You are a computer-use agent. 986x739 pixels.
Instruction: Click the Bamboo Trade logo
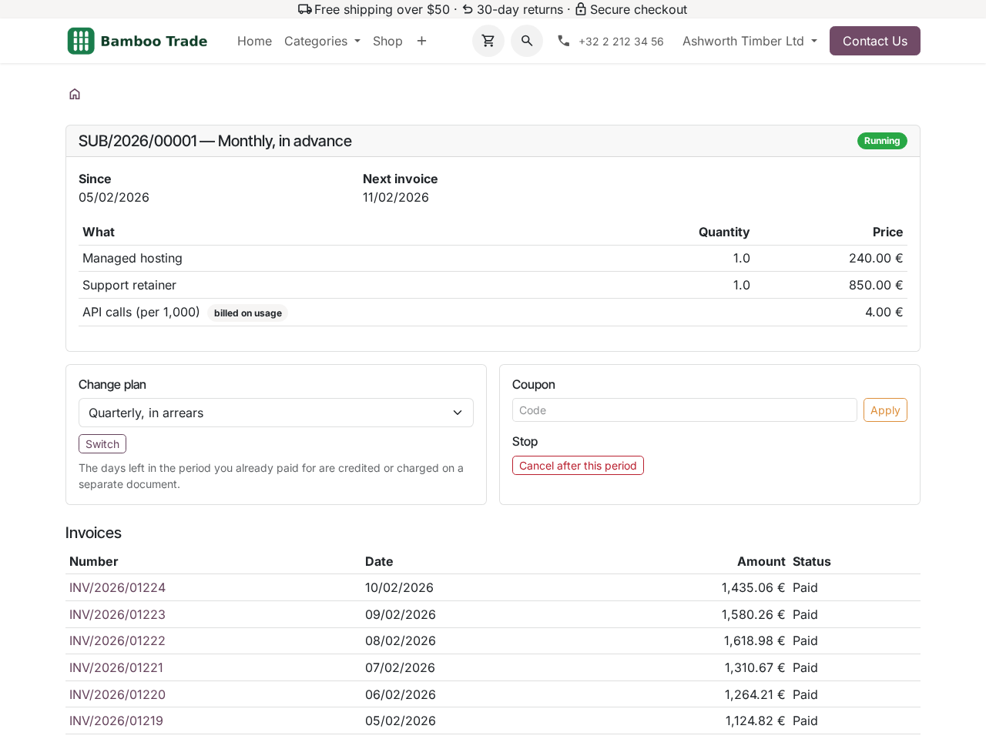click(x=137, y=41)
